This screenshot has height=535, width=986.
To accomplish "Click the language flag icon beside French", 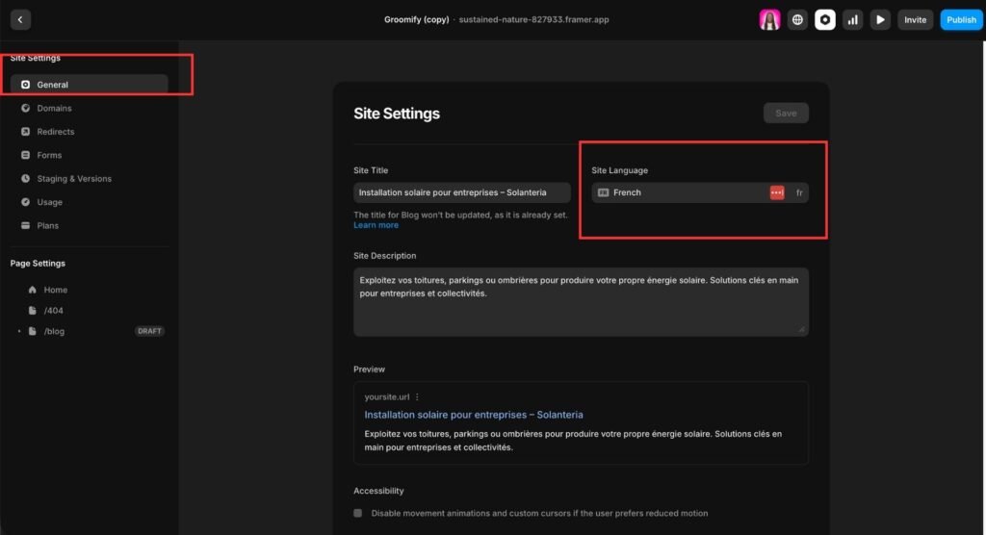I will coord(603,192).
